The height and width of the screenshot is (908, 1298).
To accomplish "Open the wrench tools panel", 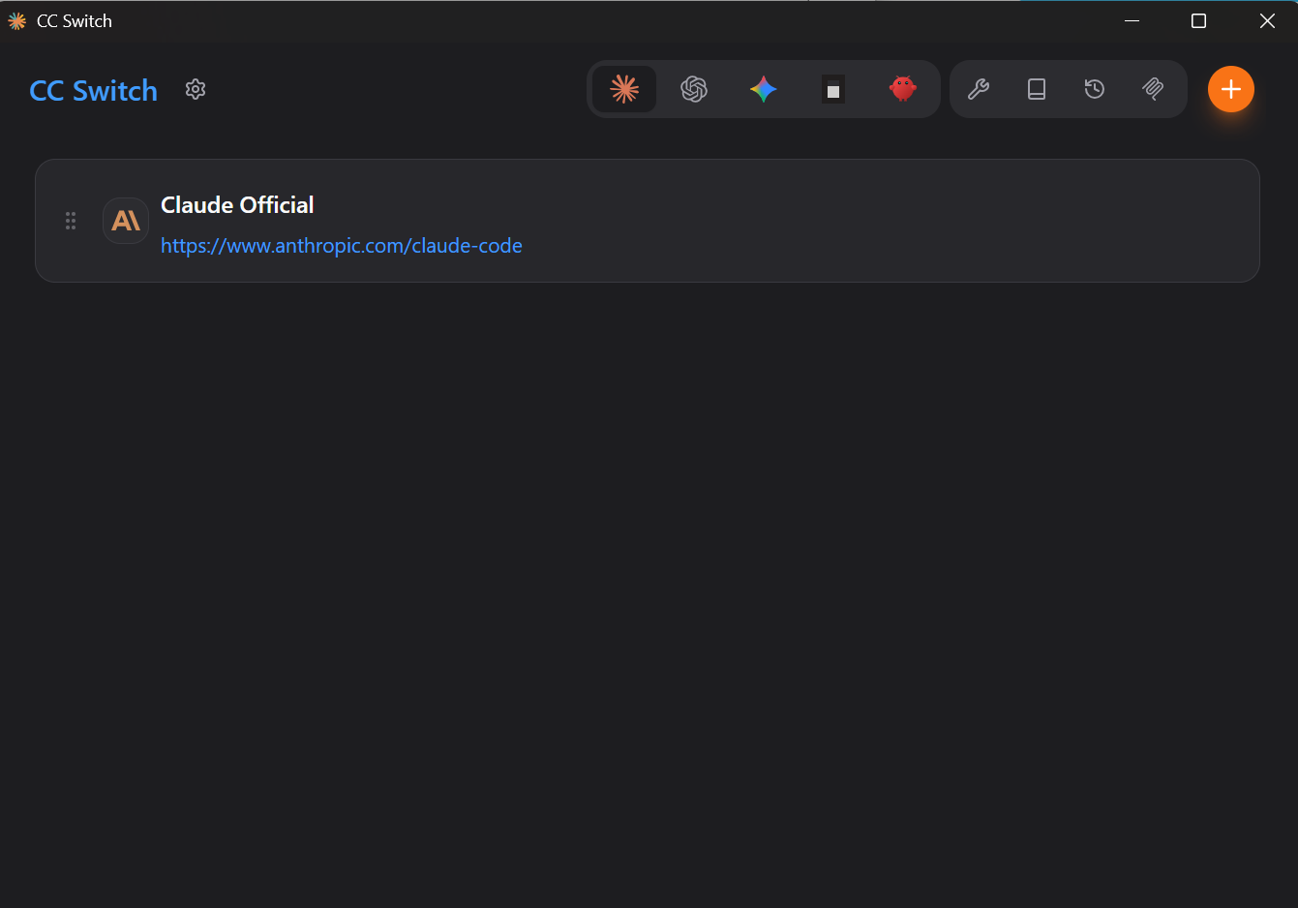I will coord(979,89).
